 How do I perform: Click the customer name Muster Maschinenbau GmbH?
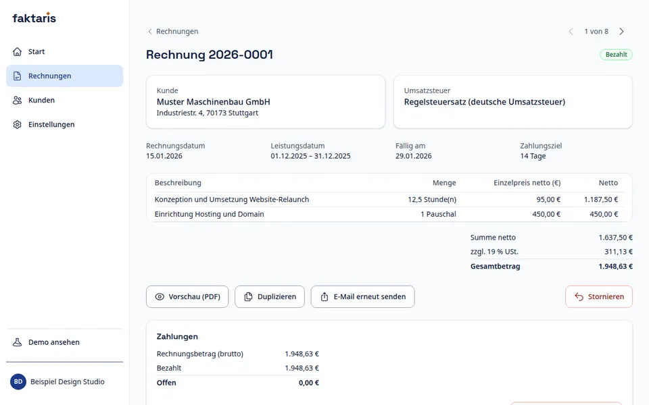(x=213, y=102)
